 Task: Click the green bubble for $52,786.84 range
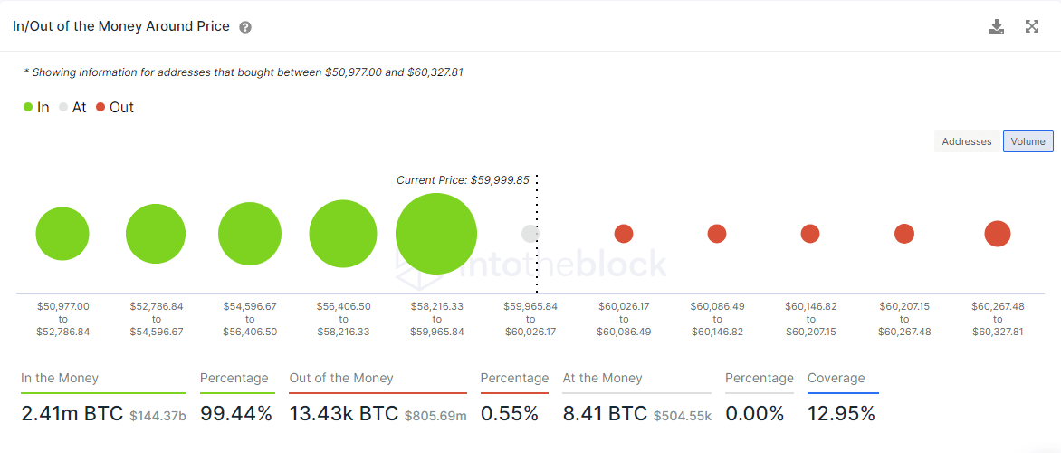point(156,234)
